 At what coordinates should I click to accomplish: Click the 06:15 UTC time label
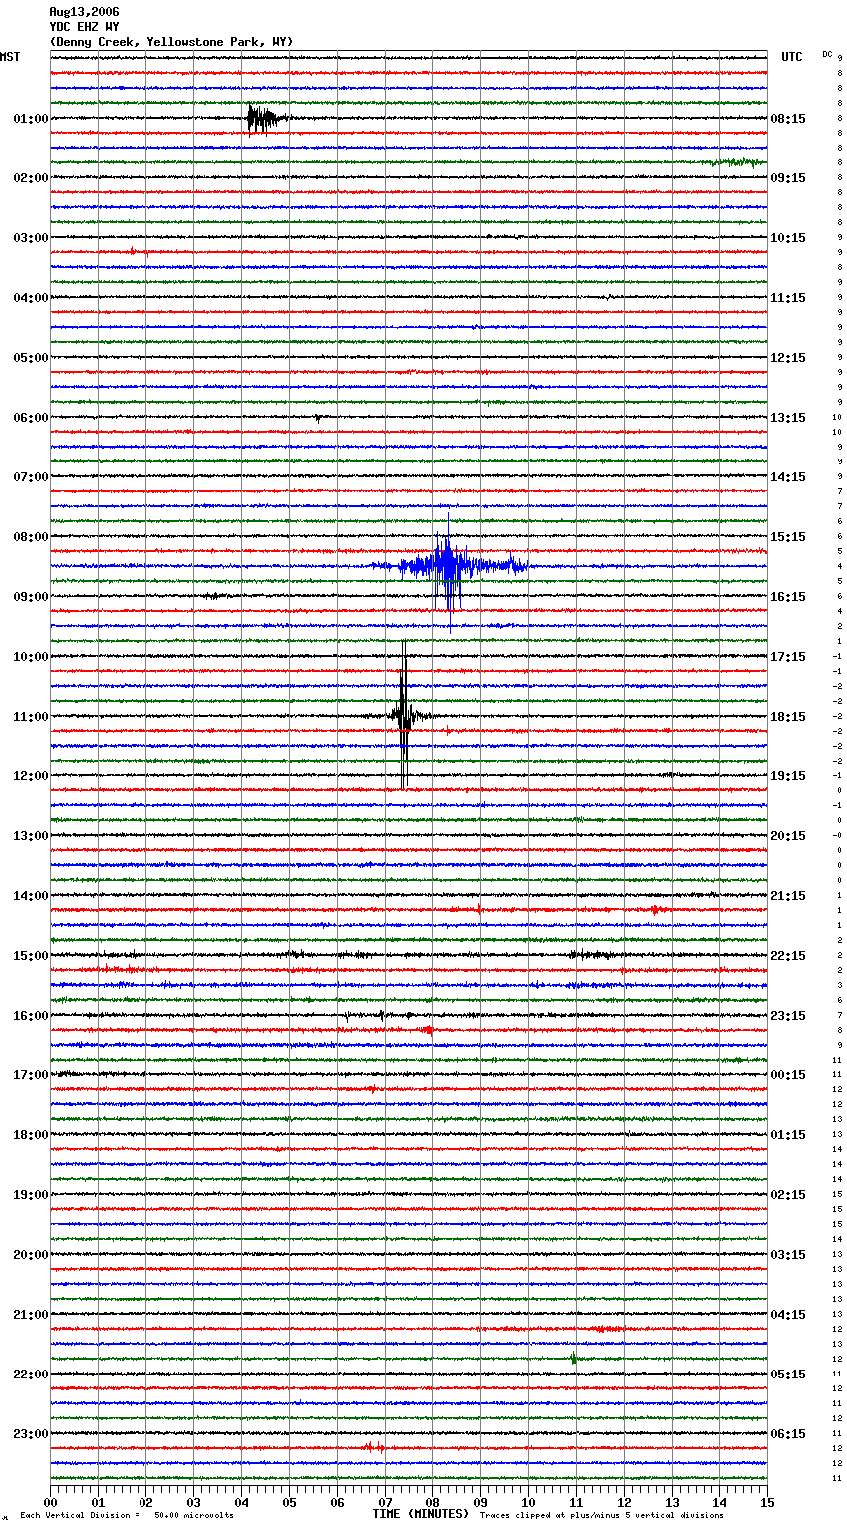(x=788, y=1434)
